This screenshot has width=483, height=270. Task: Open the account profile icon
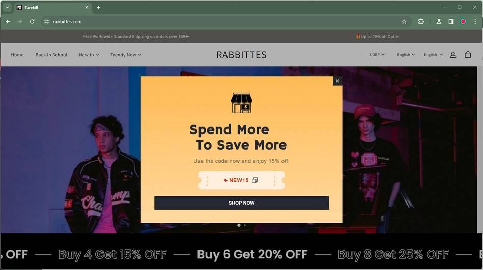(453, 55)
